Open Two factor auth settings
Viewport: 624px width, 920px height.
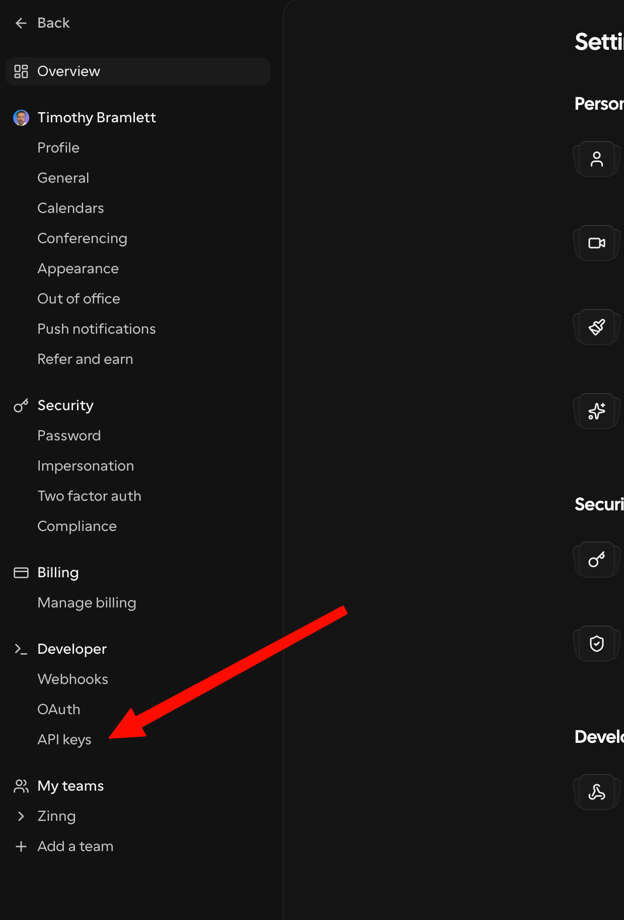coord(89,496)
